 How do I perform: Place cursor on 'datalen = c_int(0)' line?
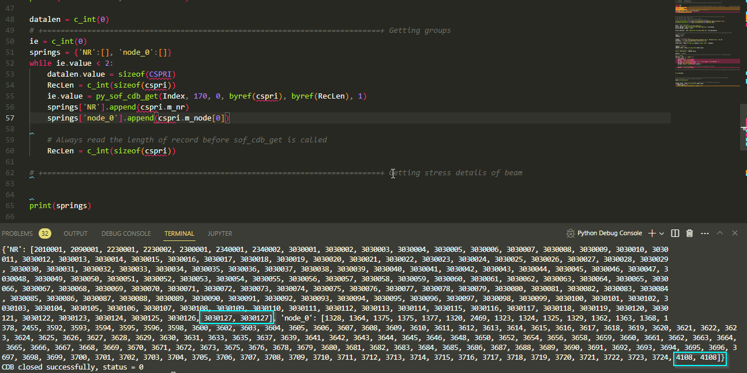pyautogui.click(x=69, y=20)
